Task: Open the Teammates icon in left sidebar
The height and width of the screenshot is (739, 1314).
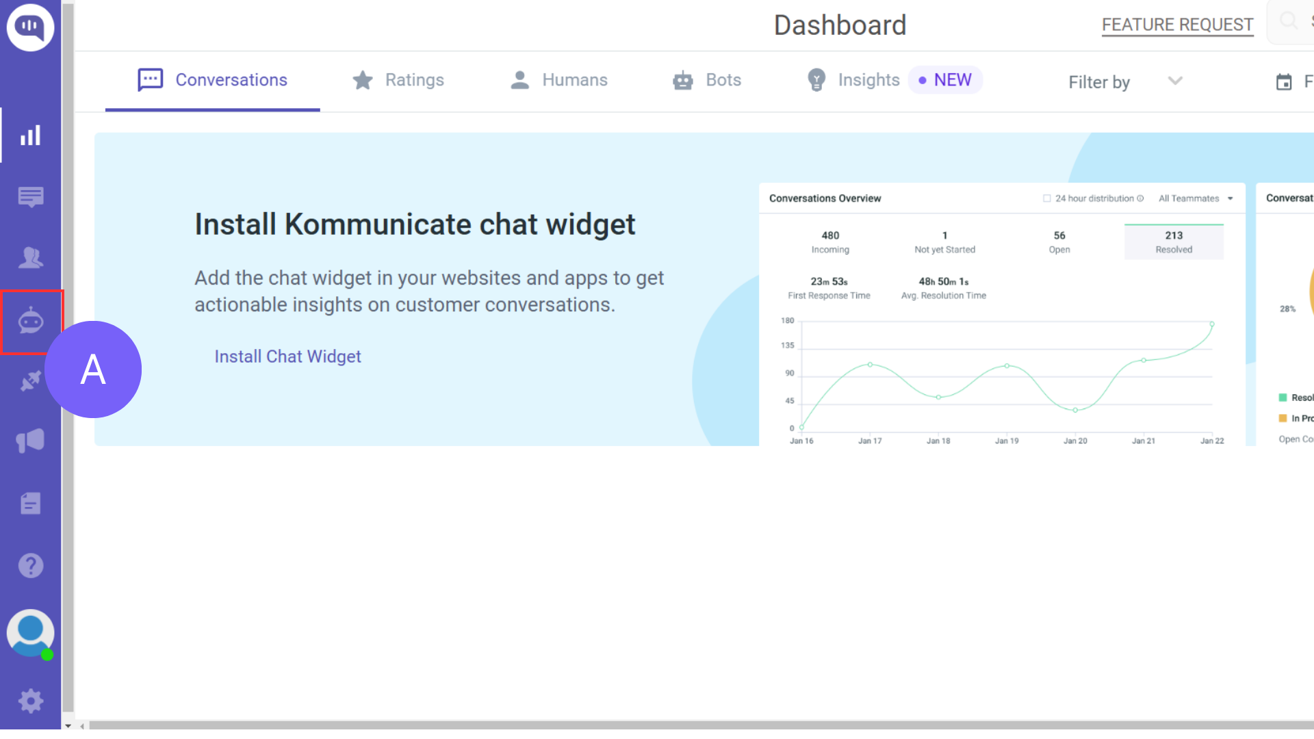Action: pos(30,257)
